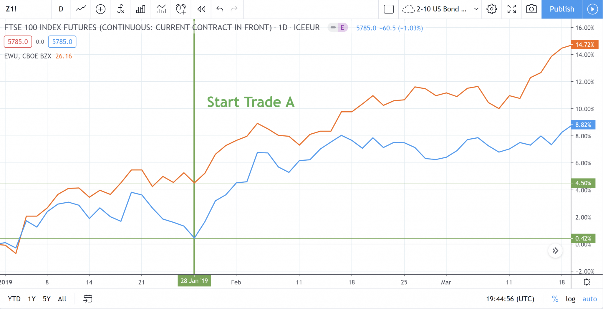Switch to the 1Y date range
The image size is (603, 309).
[x=31, y=299]
